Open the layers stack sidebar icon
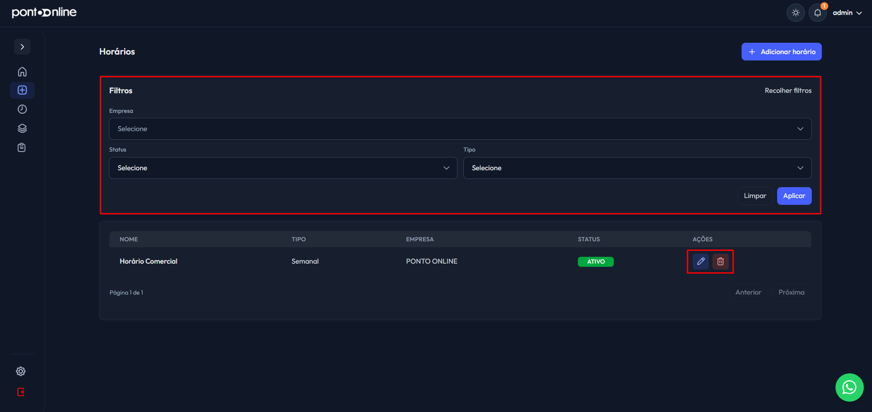This screenshot has width=872, height=412. click(22, 128)
